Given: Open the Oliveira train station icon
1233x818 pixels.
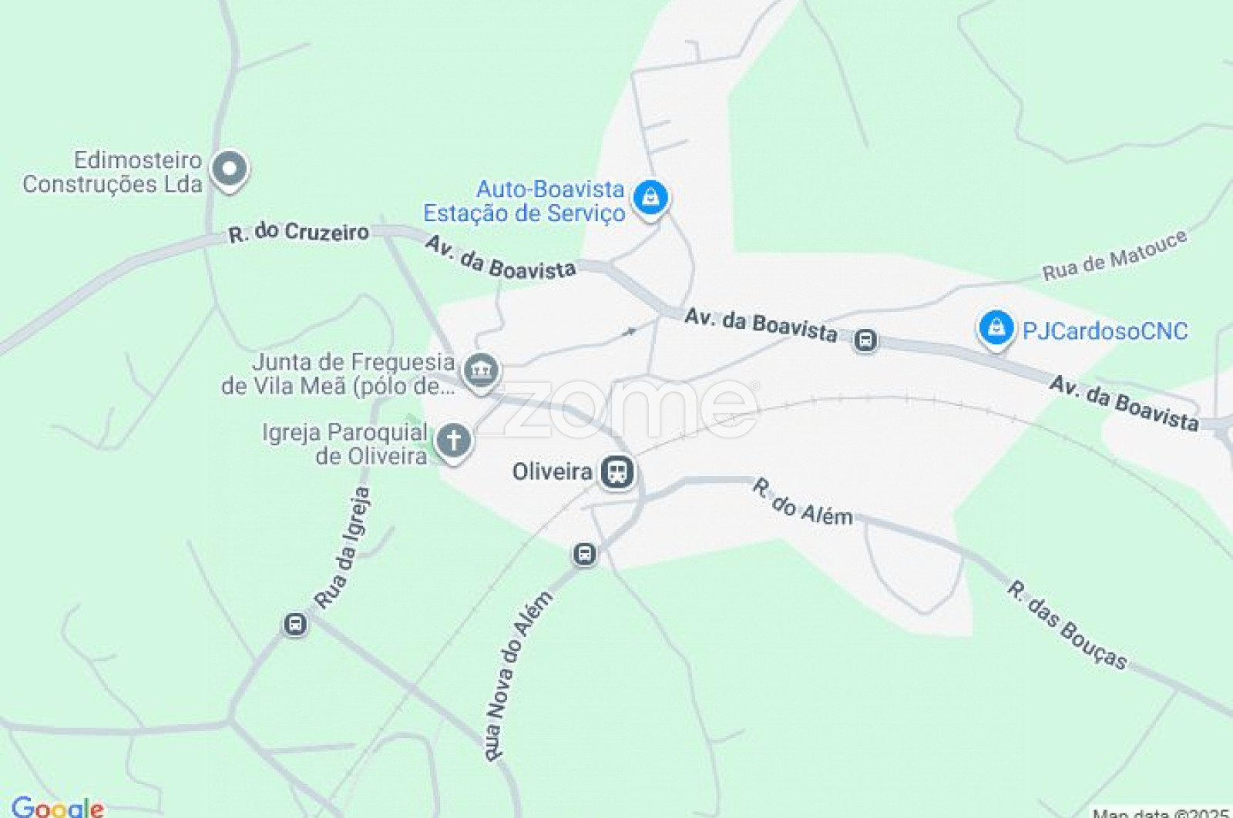Looking at the screenshot, I should (x=617, y=471).
